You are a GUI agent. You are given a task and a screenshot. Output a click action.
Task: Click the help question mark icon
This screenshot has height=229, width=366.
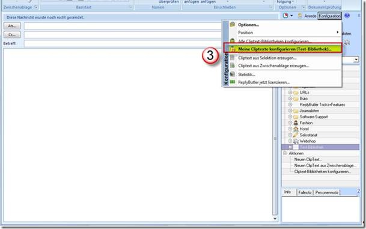coord(358,191)
